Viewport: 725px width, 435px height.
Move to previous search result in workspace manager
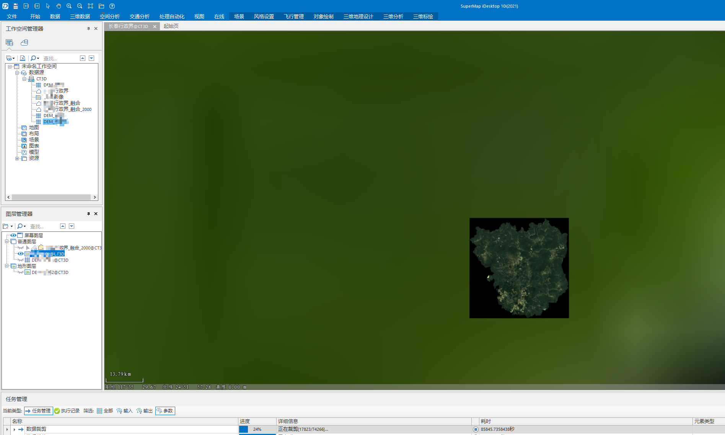[83, 58]
